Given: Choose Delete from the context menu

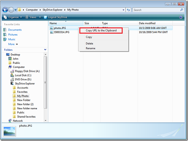Looking at the screenshot, I should [103, 44].
